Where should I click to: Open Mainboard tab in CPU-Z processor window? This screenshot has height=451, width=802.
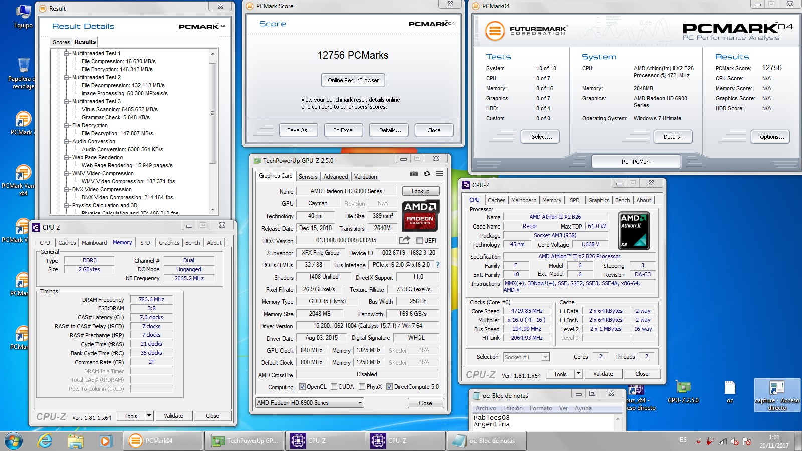[524, 200]
